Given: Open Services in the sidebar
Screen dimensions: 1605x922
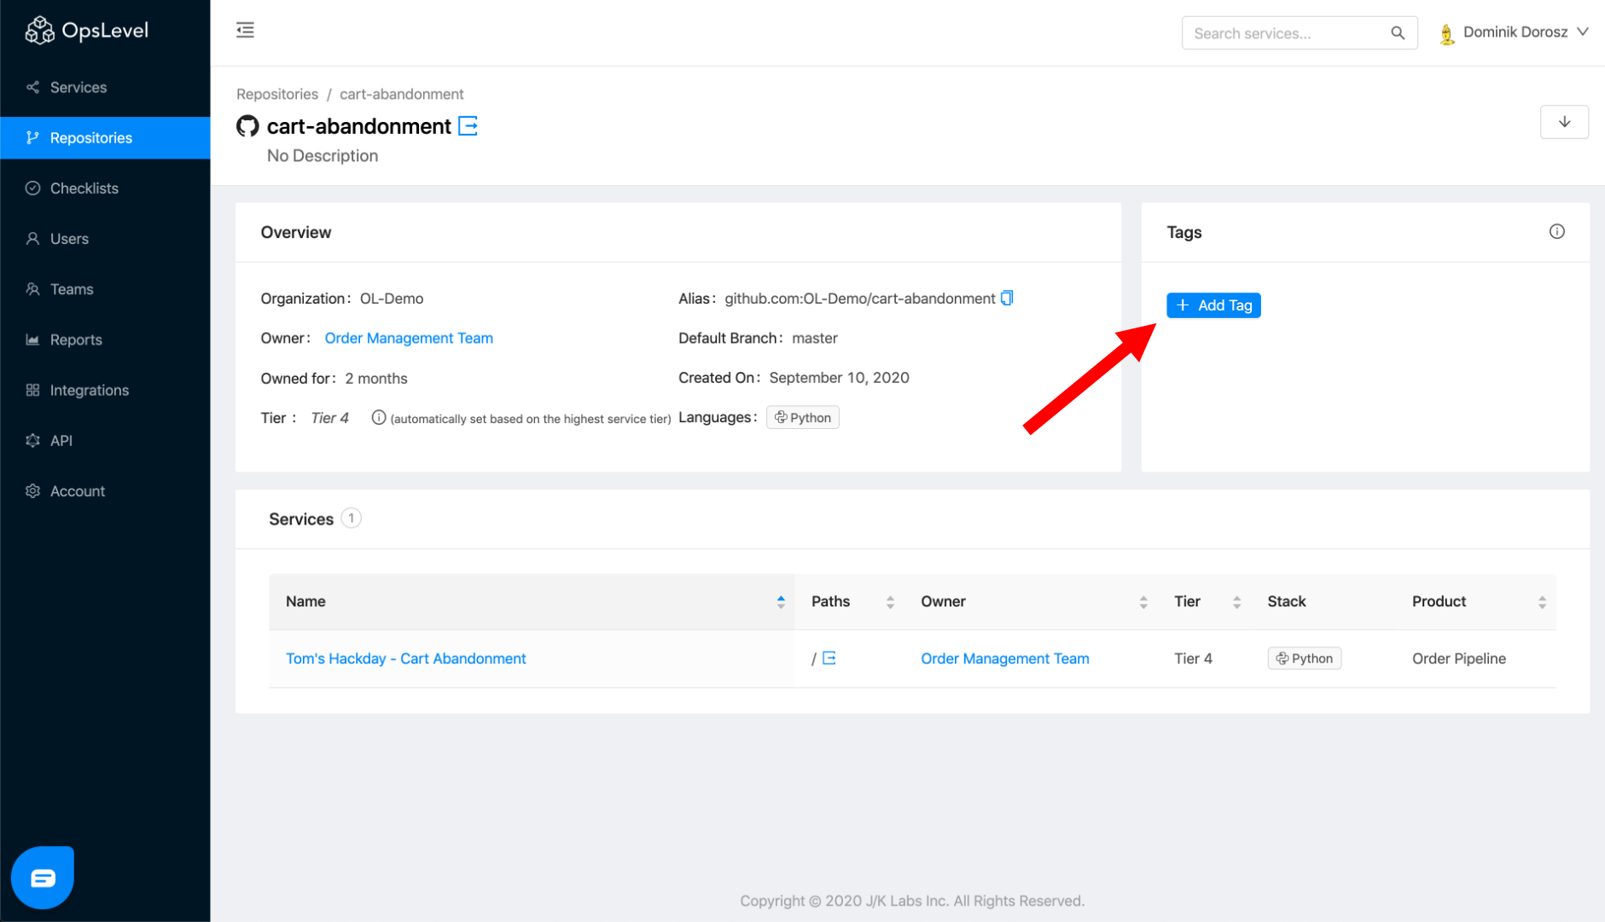Looking at the screenshot, I should point(105,88).
